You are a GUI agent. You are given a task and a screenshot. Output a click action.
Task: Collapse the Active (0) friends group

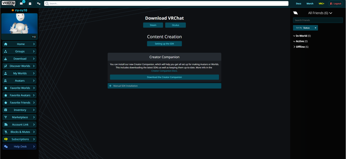coord(300,41)
